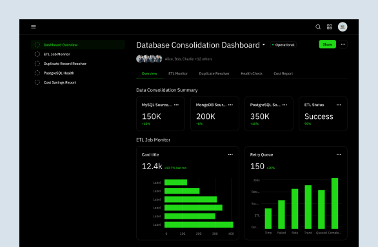Screen dimensions: 378x247
Task: Click the Completed bar in Retry Queue chart
Action: pos(335,203)
